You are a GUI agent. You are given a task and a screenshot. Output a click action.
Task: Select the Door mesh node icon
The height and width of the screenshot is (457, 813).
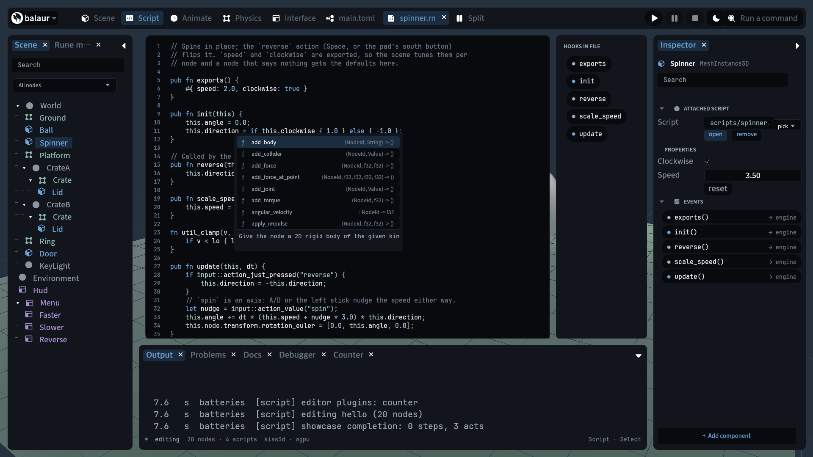pos(29,253)
